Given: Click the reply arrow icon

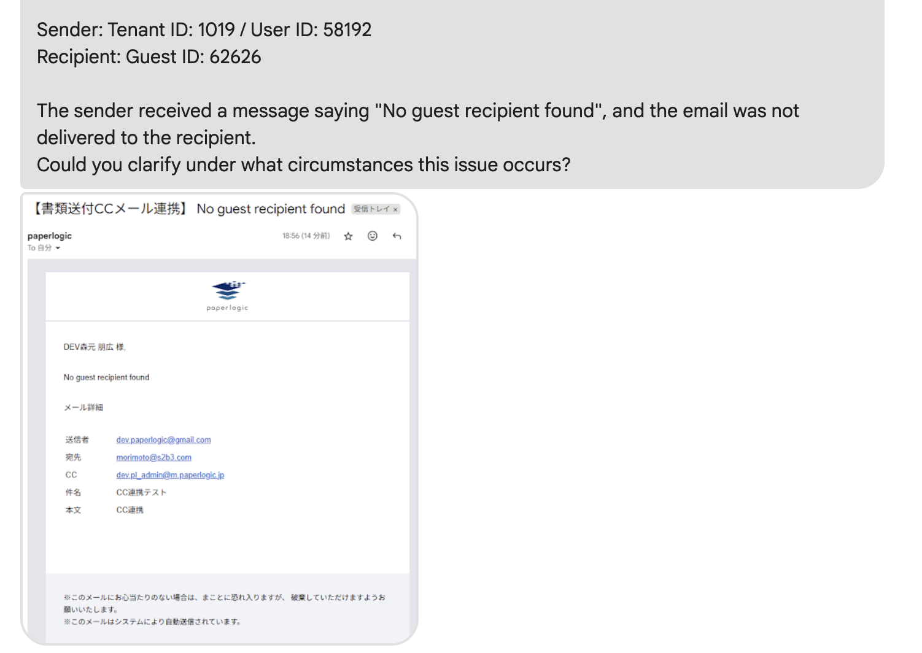Looking at the screenshot, I should point(397,236).
